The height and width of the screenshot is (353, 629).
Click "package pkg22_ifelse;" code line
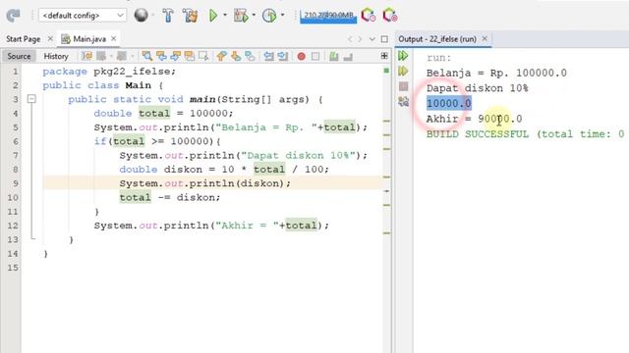coord(109,72)
